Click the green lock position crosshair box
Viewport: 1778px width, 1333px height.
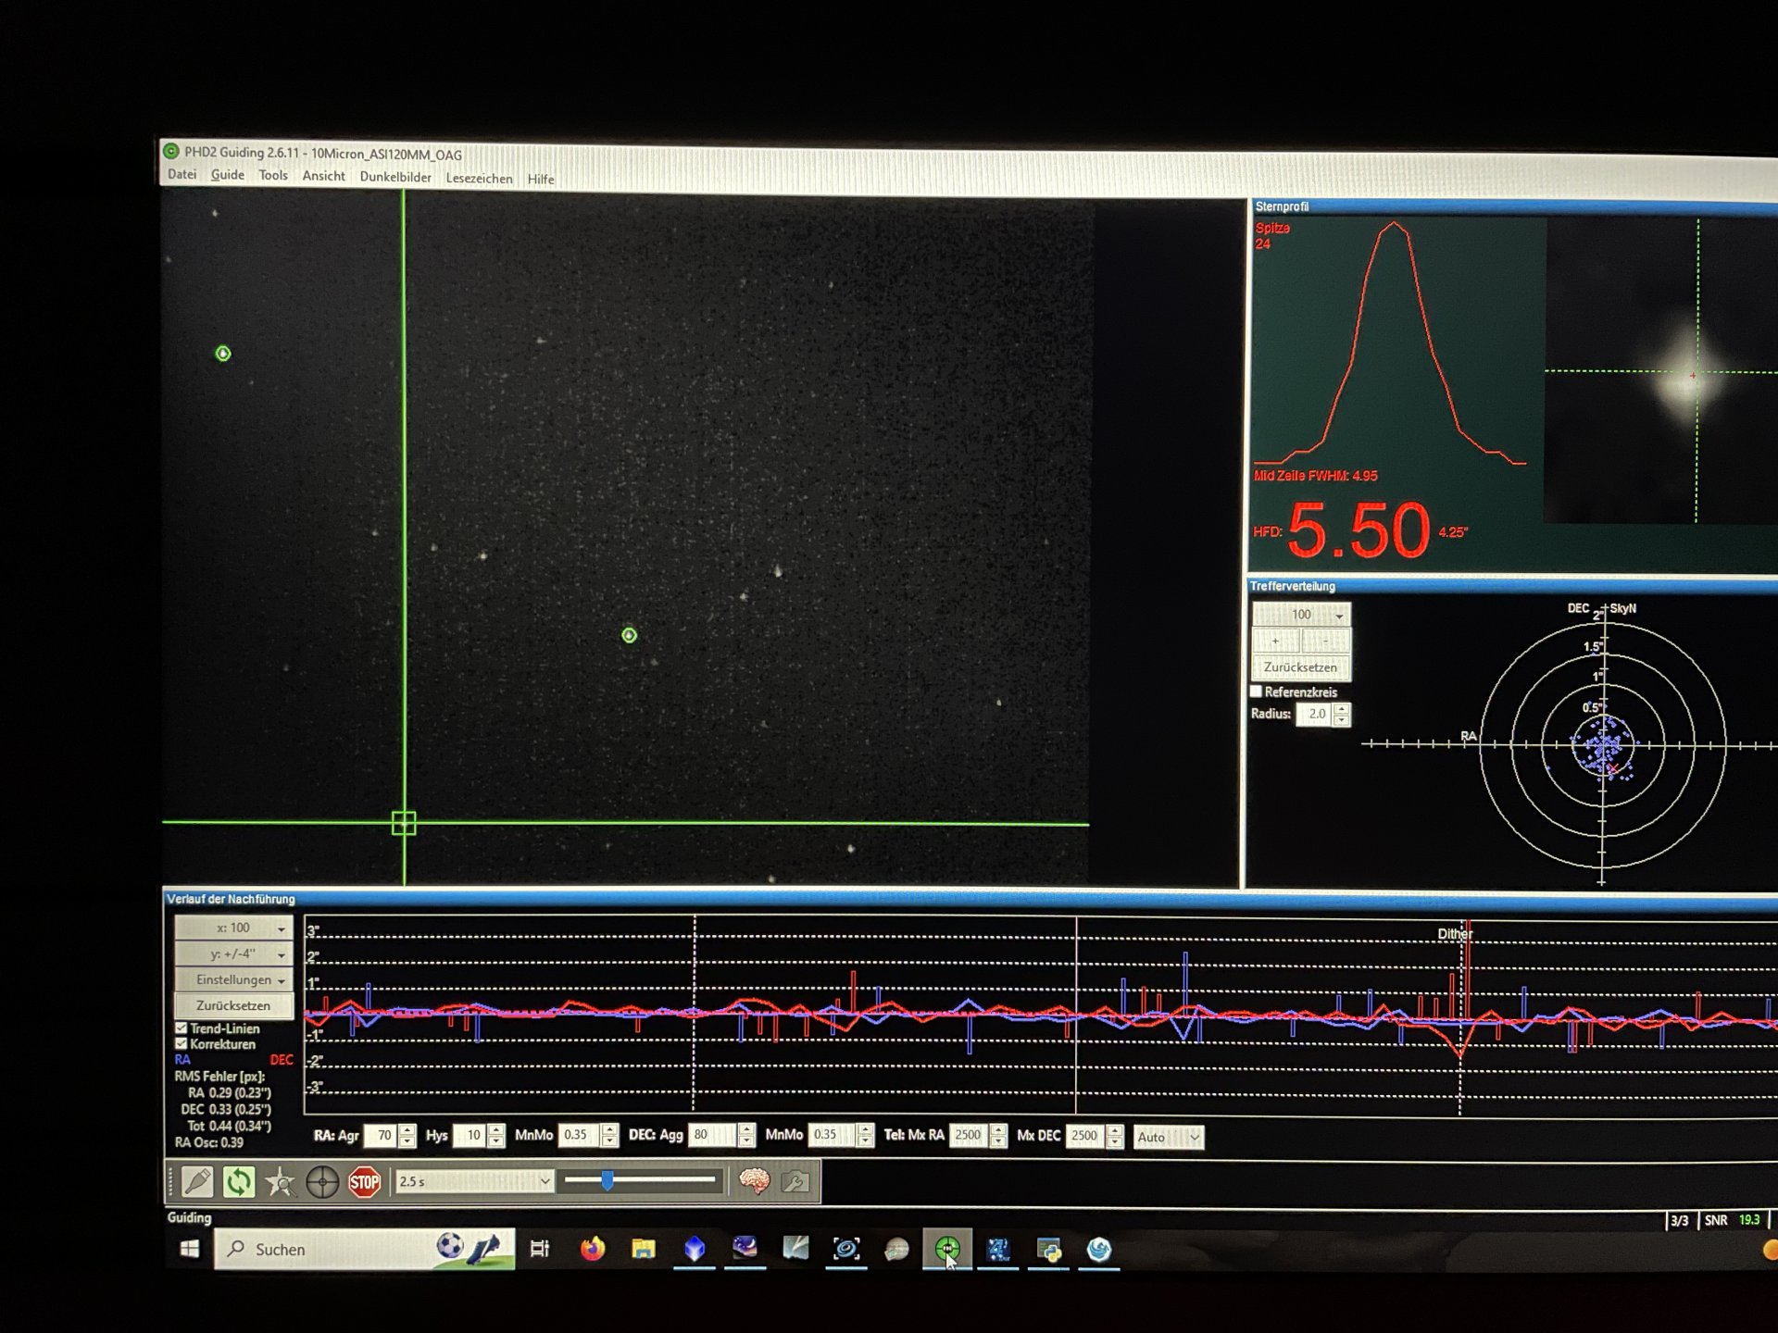[x=404, y=823]
